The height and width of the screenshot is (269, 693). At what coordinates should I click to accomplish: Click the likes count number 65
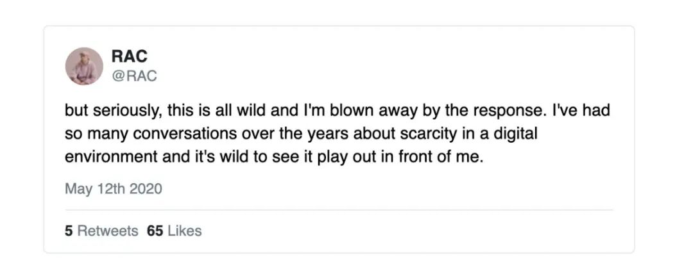tap(155, 231)
